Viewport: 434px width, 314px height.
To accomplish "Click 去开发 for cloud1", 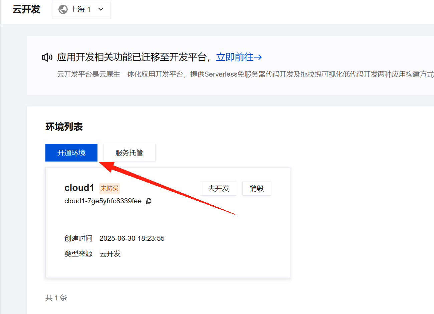I will tap(219, 189).
